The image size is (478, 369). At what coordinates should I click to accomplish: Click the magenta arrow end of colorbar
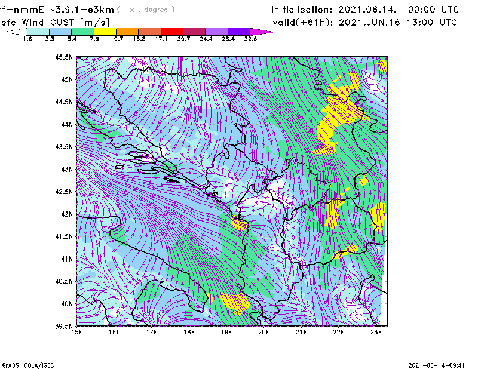tap(261, 32)
